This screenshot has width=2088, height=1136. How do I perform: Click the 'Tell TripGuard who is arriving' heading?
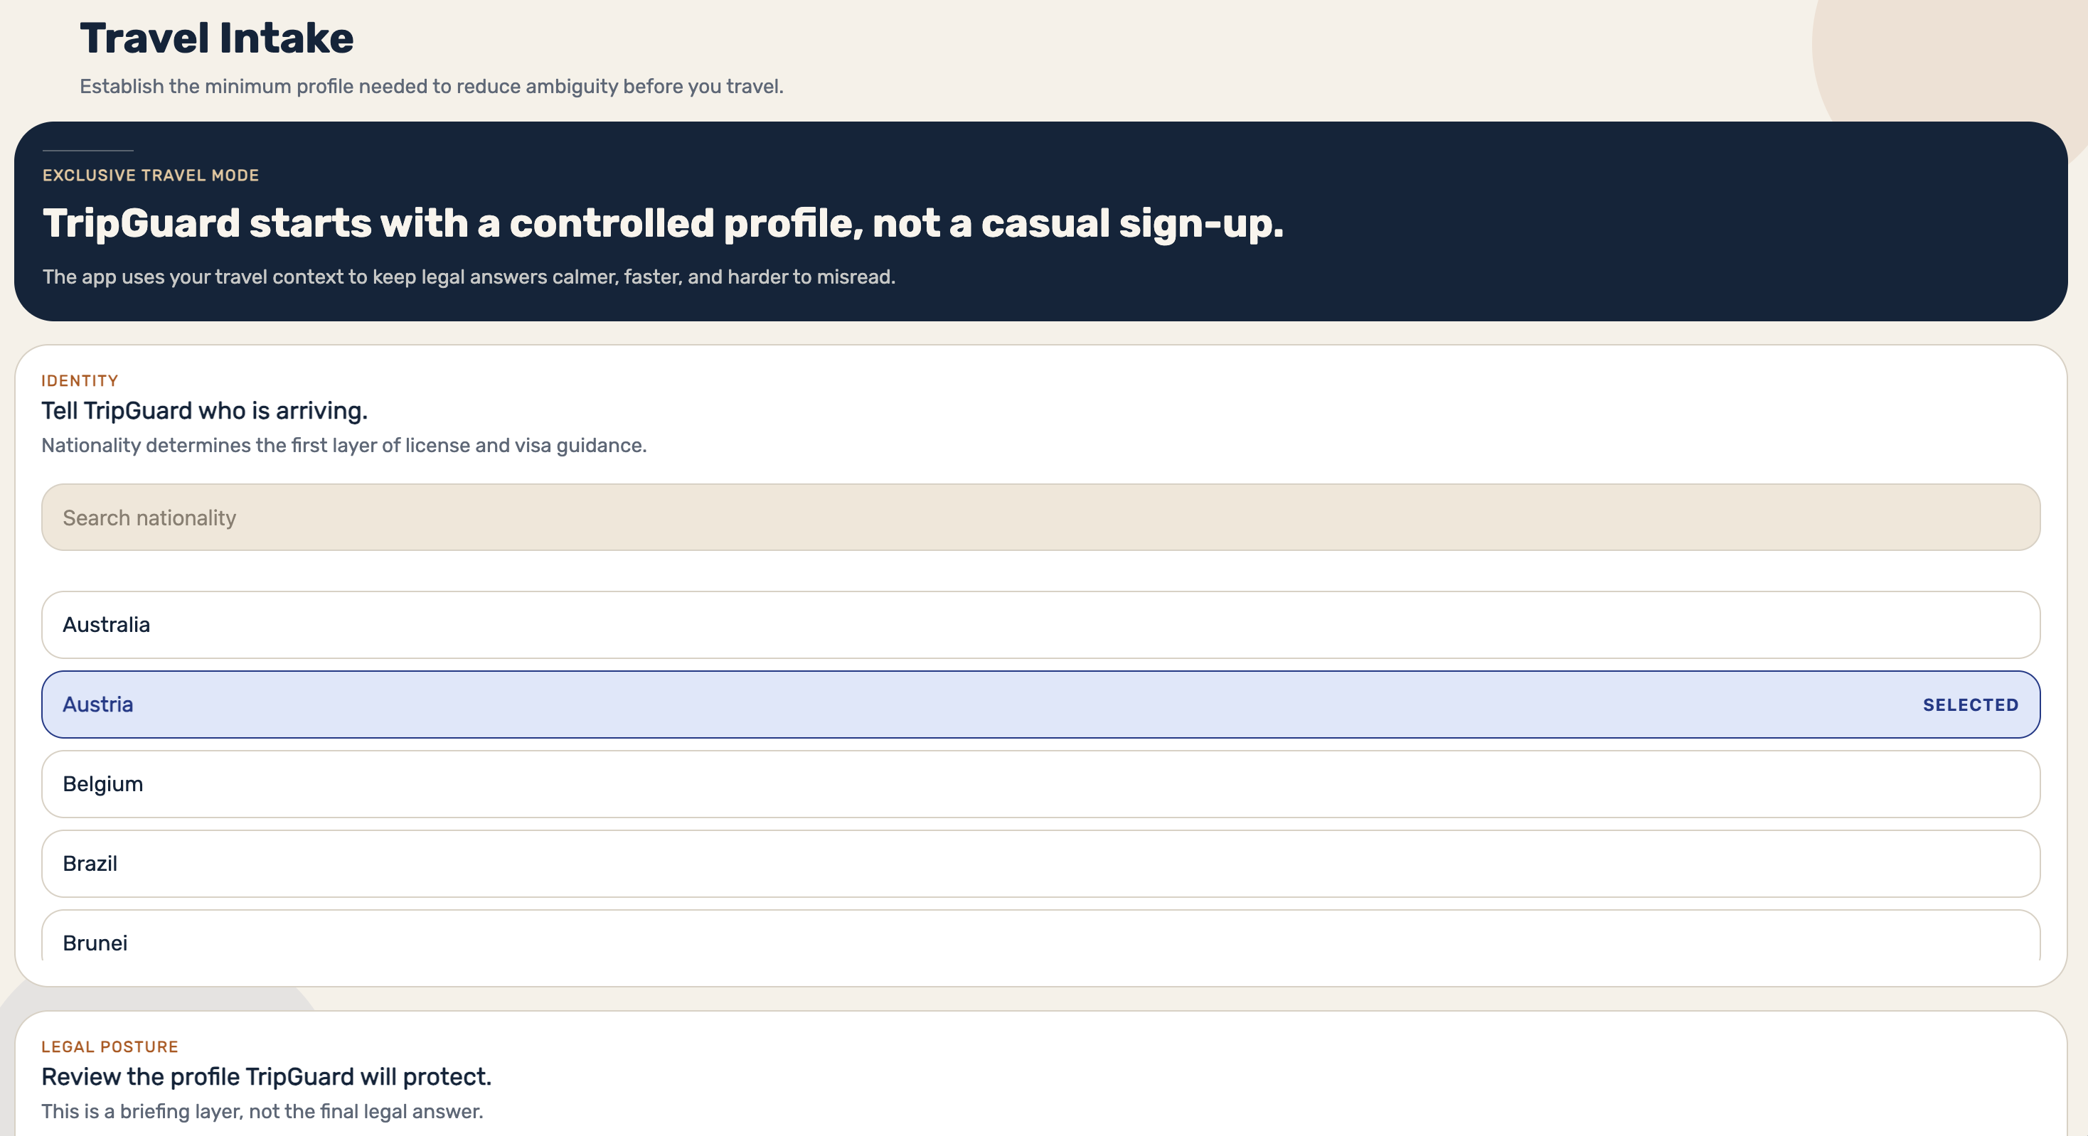(204, 411)
